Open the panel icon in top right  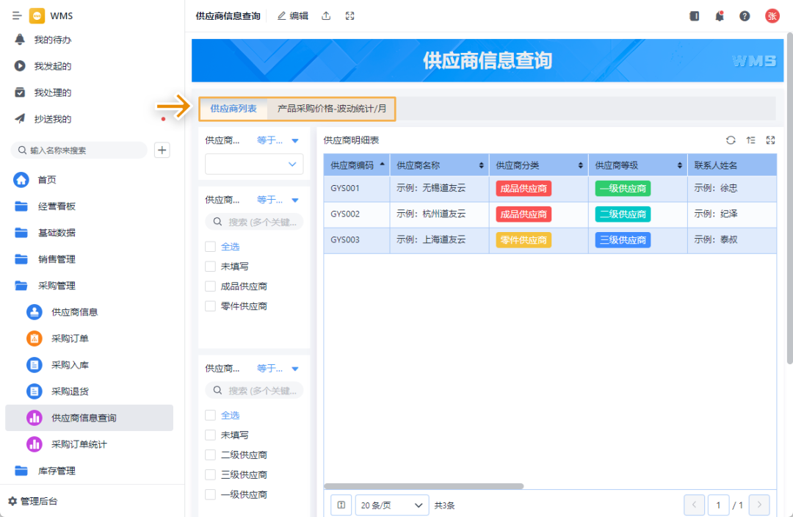pyautogui.click(x=695, y=16)
